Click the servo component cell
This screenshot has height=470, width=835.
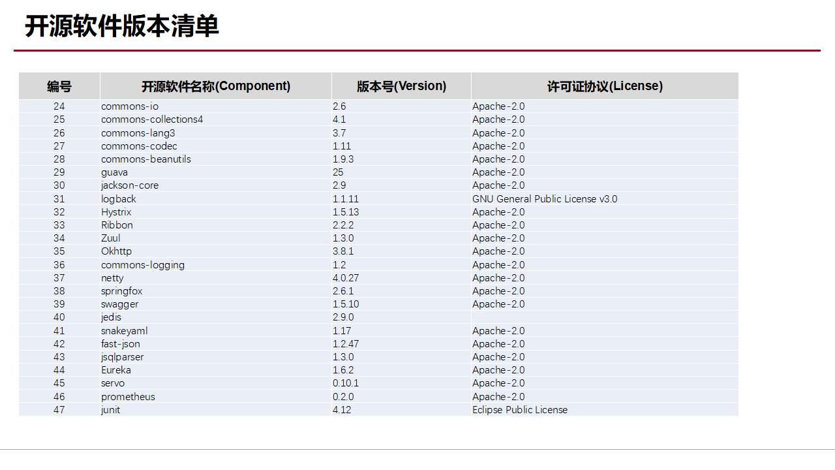[x=216, y=383]
